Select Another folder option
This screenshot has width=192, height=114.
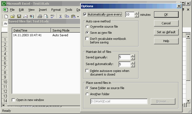(x=87, y=94)
